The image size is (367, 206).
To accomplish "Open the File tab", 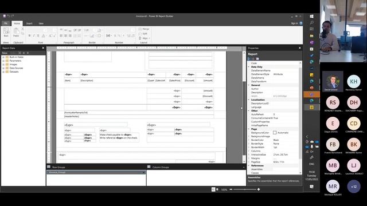I will click(6, 23).
